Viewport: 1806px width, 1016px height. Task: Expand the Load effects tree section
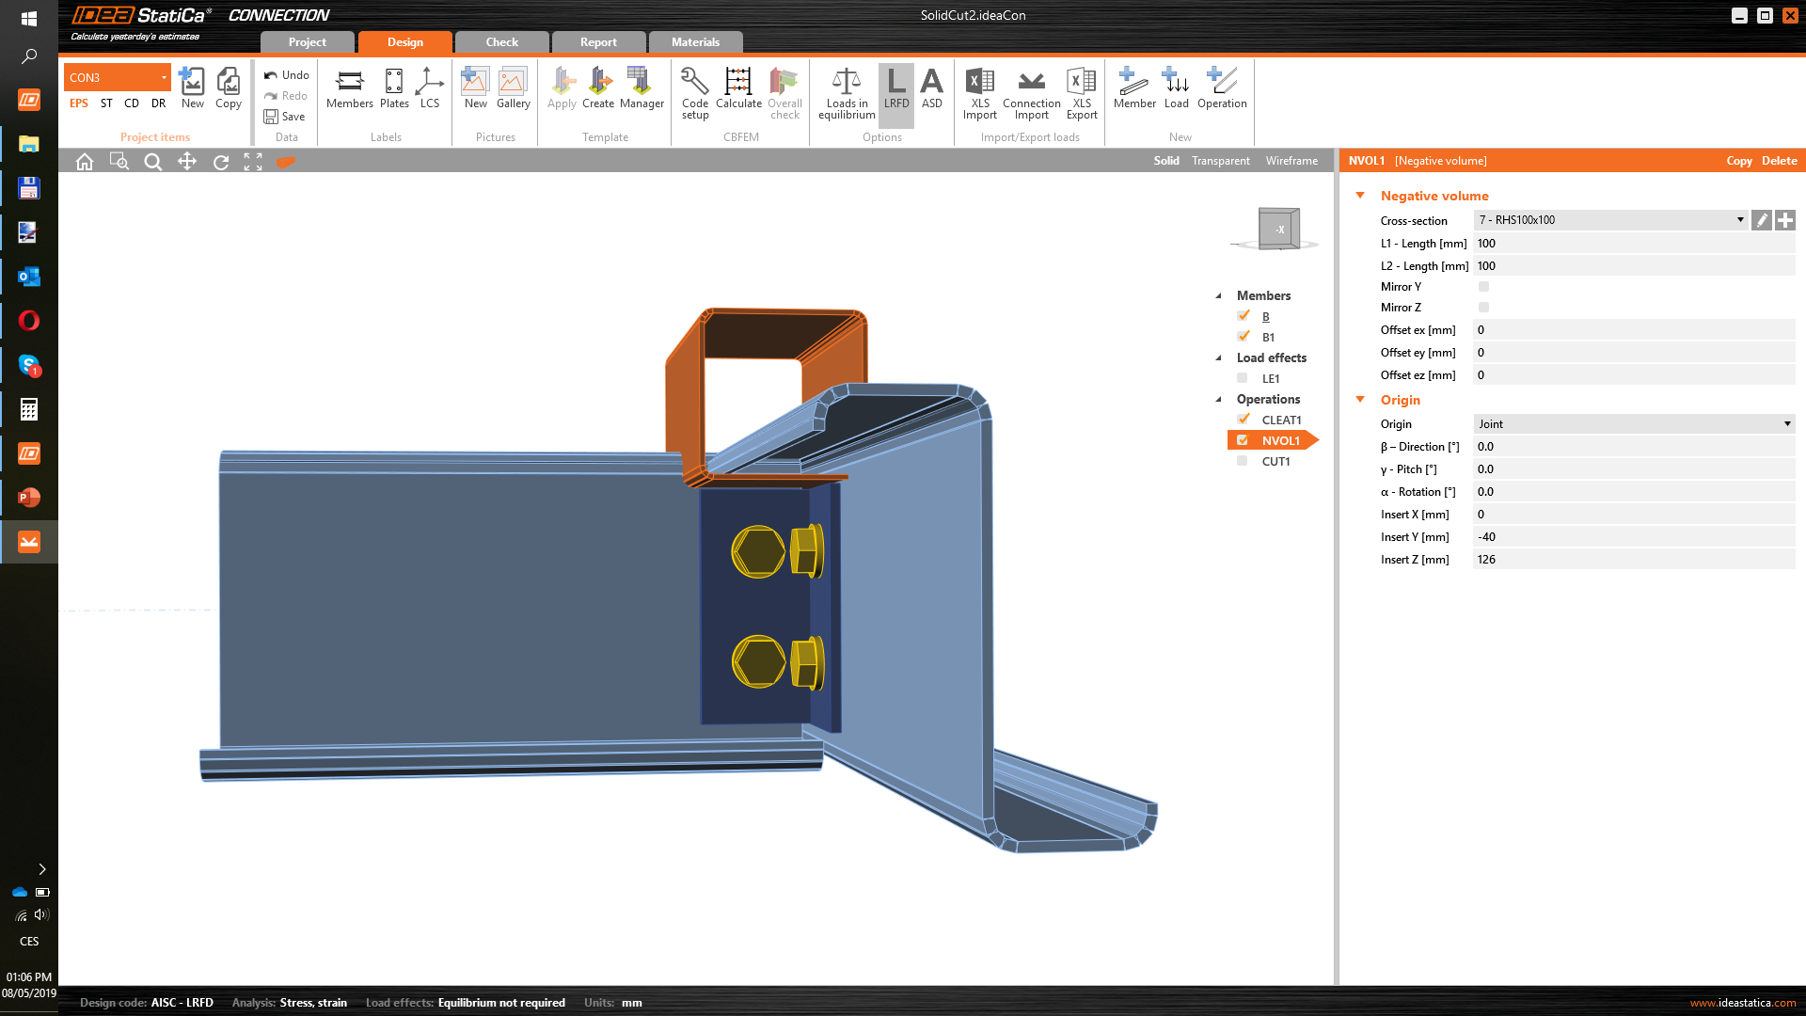1218,357
